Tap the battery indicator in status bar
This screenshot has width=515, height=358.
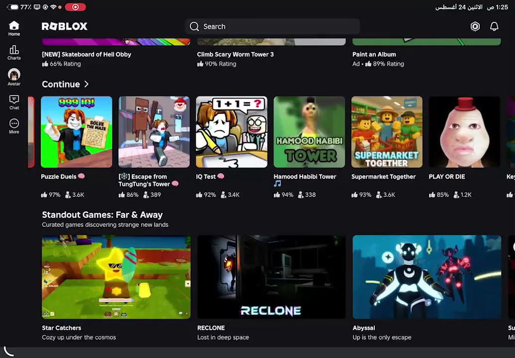(x=13, y=7)
